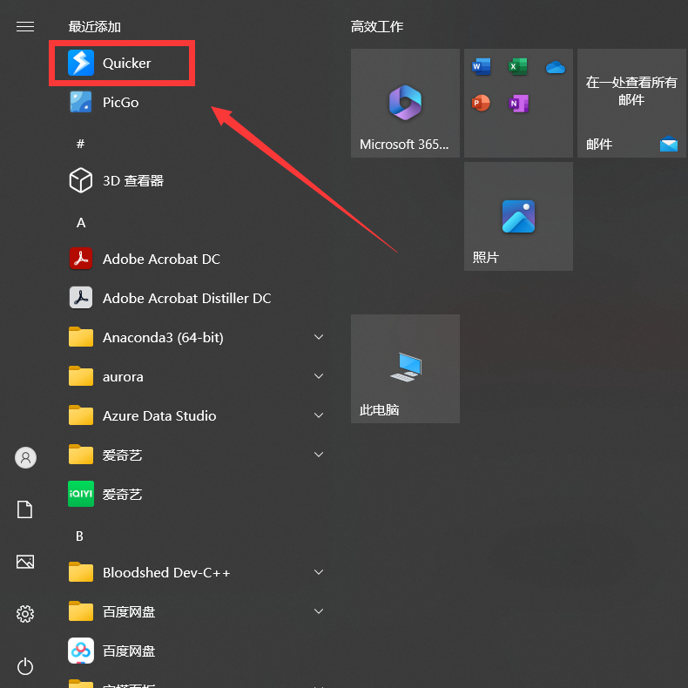Screen dimensions: 688x688
Task: Expand the Anaconda3 (64-bit) folder chevron
Action: (x=319, y=337)
